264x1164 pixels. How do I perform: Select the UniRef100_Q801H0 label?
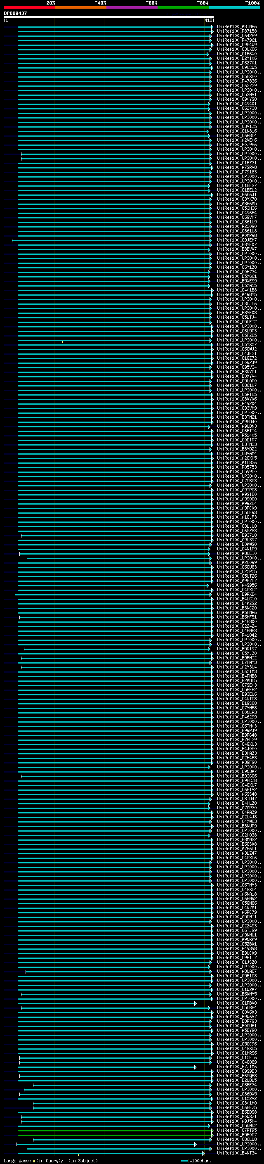coord(237,1103)
